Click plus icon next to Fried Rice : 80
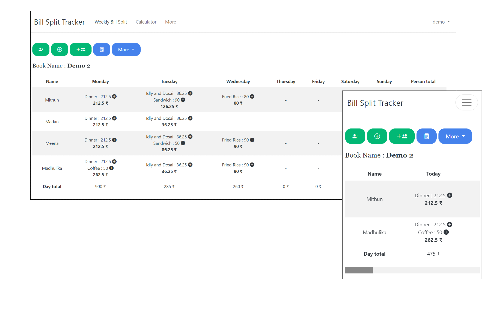This screenshot has width=502, height=314. point(252,97)
